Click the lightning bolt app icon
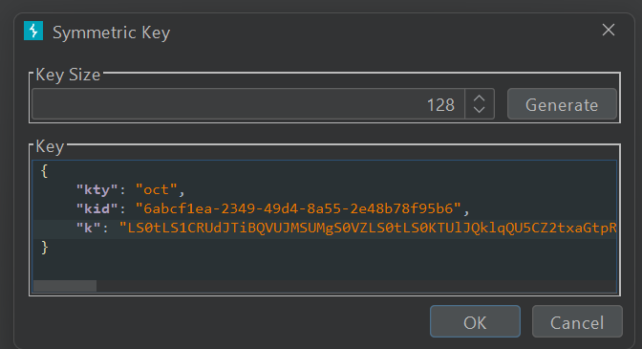This screenshot has width=642, height=349. [x=33, y=31]
